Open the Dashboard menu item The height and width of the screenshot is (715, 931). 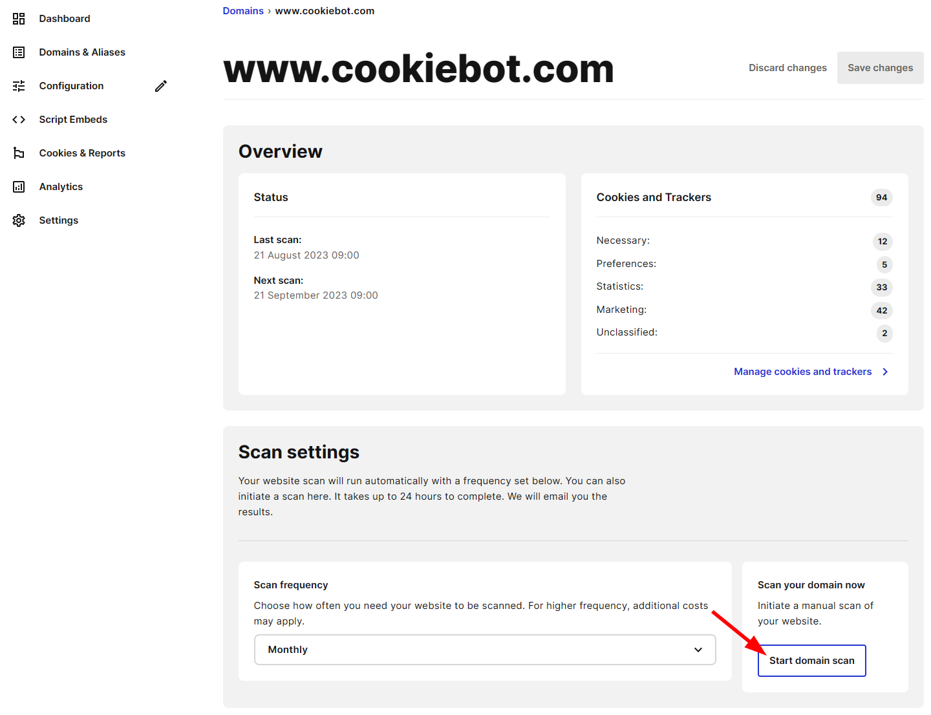(x=65, y=19)
